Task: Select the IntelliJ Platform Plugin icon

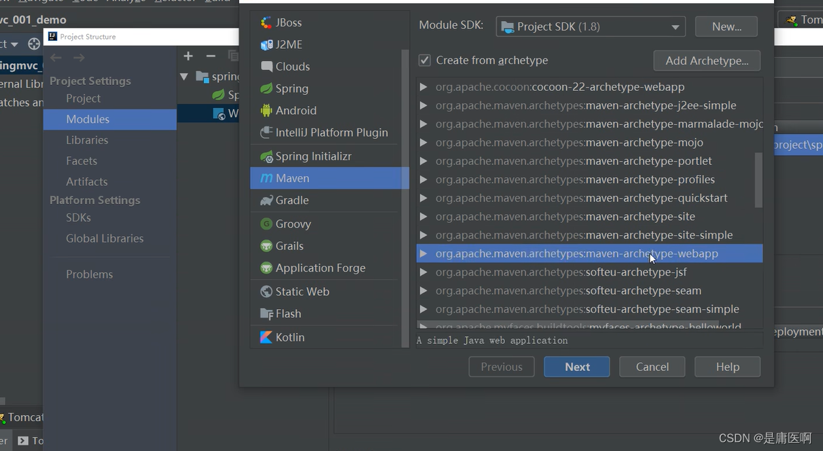Action: [266, 132]
